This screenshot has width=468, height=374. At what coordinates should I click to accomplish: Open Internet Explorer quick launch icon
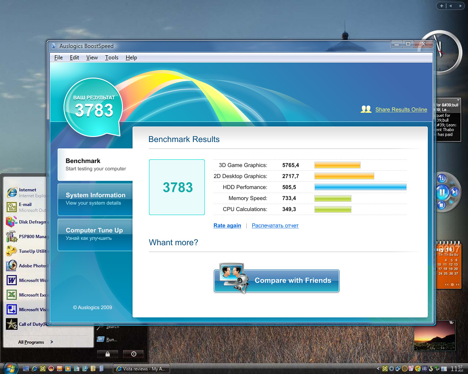coord(34,369)
